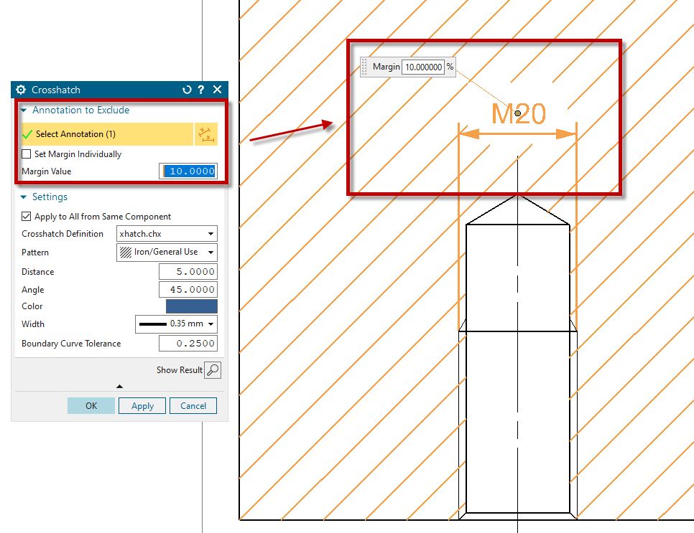
Task: Open the blue Color swatch
Action: [191, 306]
